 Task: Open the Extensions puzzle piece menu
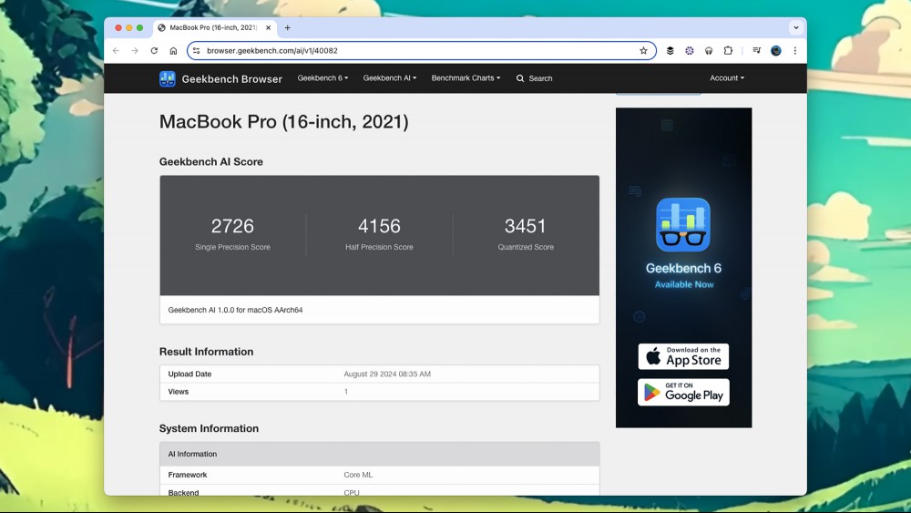click(x=728, y=50)
